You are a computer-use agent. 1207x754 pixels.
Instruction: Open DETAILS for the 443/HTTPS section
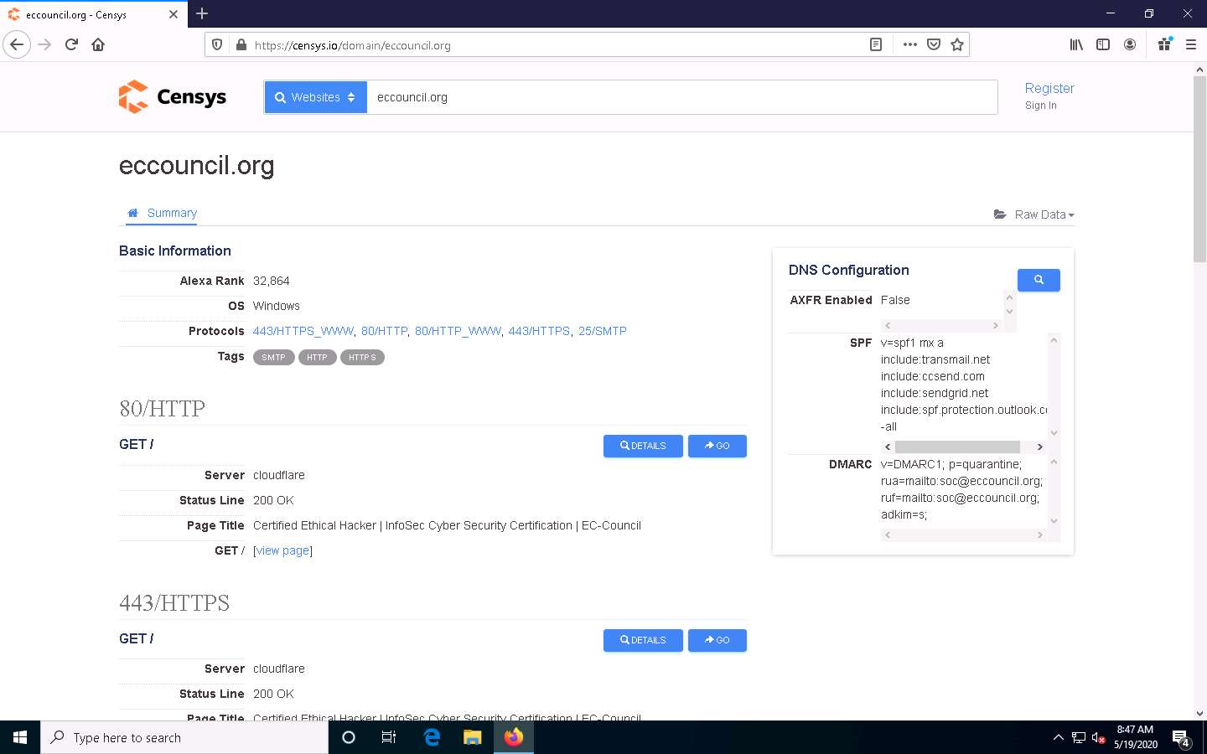tap(643, 640)
